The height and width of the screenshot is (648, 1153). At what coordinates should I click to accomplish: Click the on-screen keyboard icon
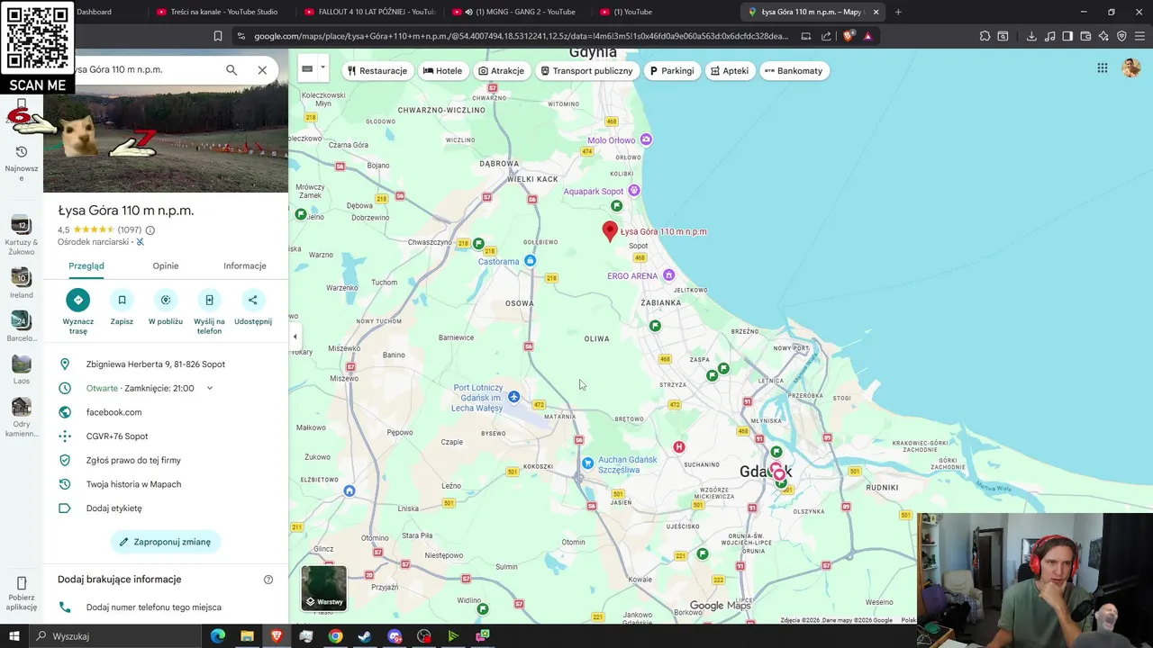coord(307,68)
